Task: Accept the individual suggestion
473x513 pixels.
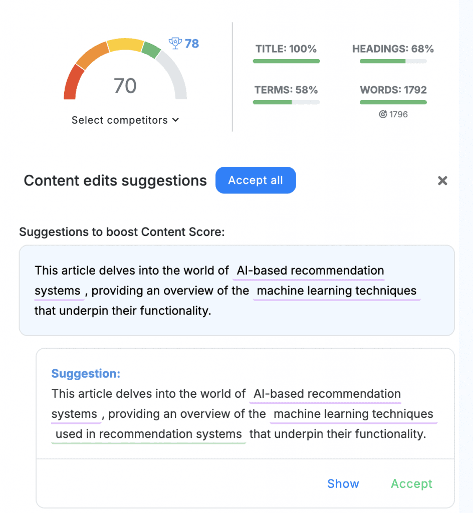Action: click(x=411, y=483)
